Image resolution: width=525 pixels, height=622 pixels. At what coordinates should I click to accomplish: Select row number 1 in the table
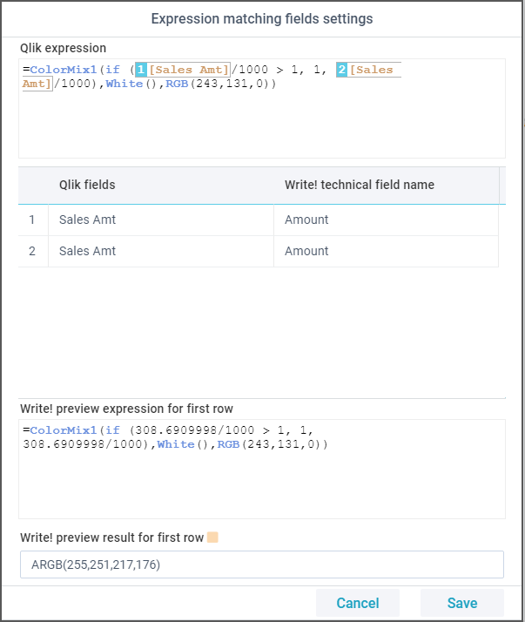[x=32, y=220]
